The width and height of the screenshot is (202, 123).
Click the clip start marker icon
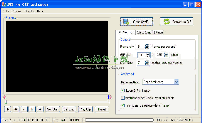(5, 97)
